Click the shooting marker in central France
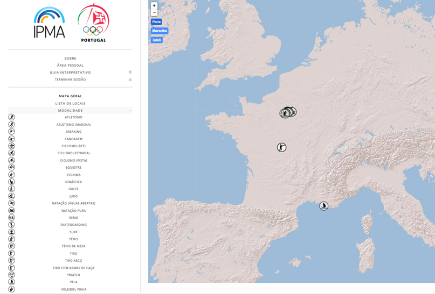This screenshot has height=294, width=435. [x=281, y=147]
